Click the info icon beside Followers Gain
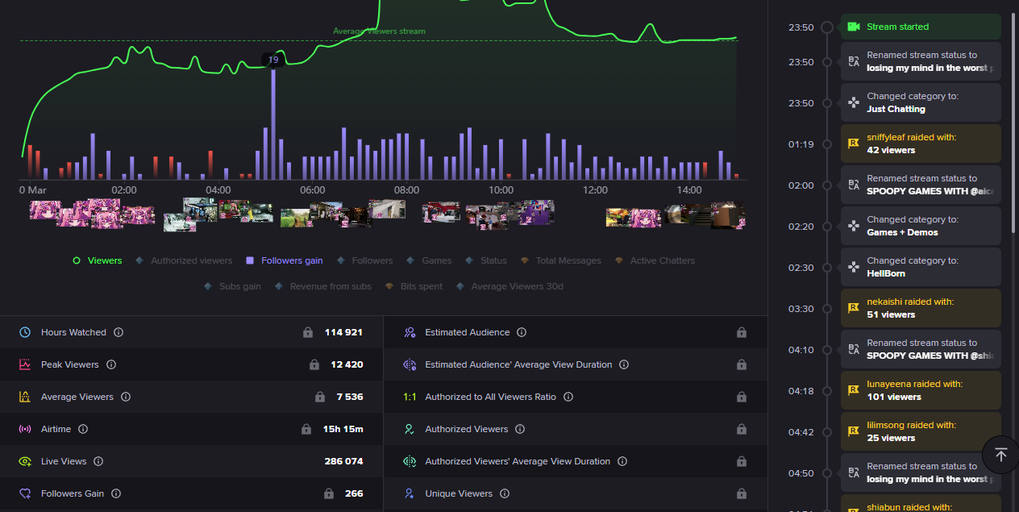Screen dimensions: 1019x512 [x=116, y=493]
